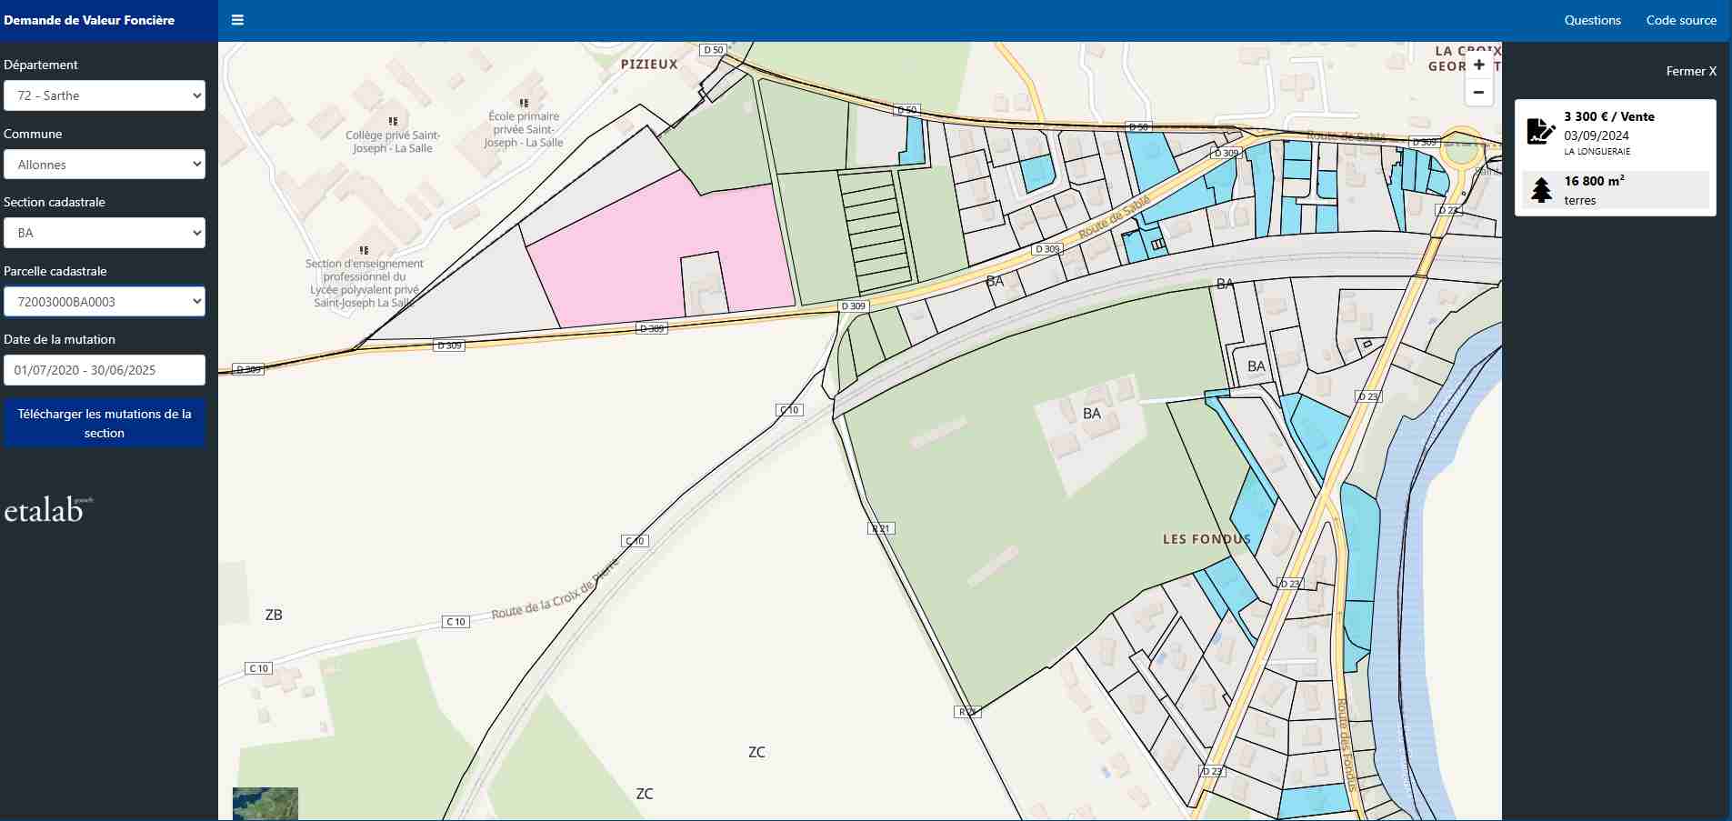1732x821 pixels.
Task: Click the Lycée polyvalent school marker
Action: coord(364,250)
